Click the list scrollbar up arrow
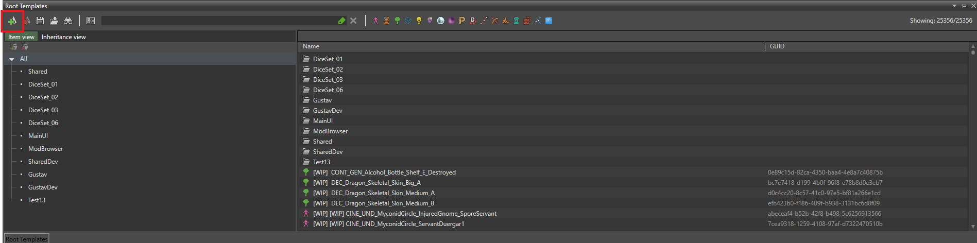This screenshot has height=243, width=977. 973,46
